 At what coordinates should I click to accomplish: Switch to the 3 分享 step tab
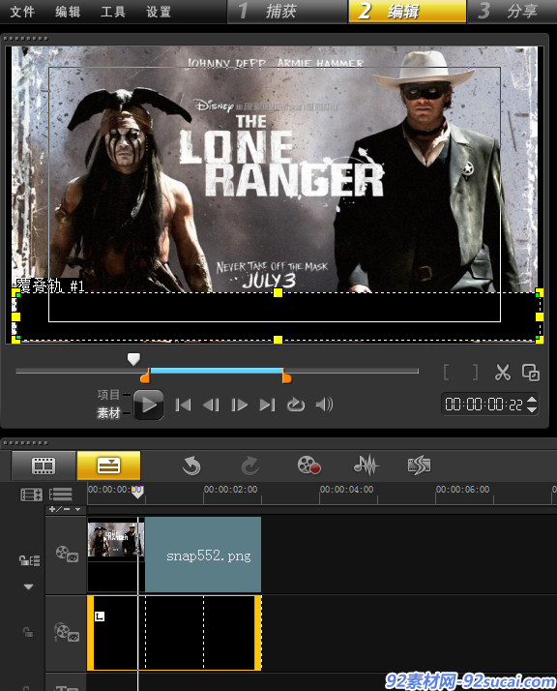pyautogui.click(x=513, y=12)
